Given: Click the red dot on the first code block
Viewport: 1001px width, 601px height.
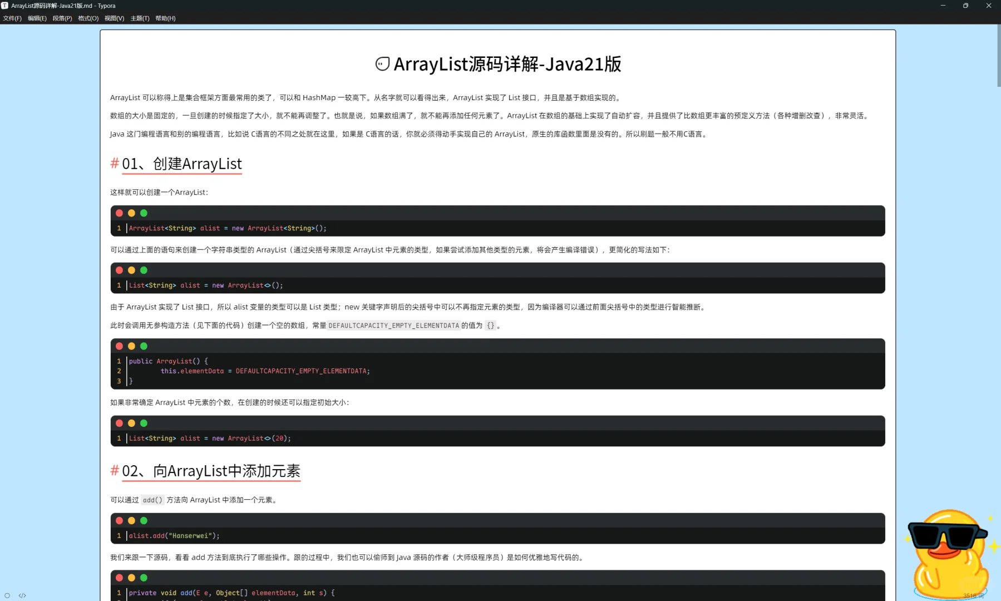Looking at the screenshot, I should (x=119, y=213).
